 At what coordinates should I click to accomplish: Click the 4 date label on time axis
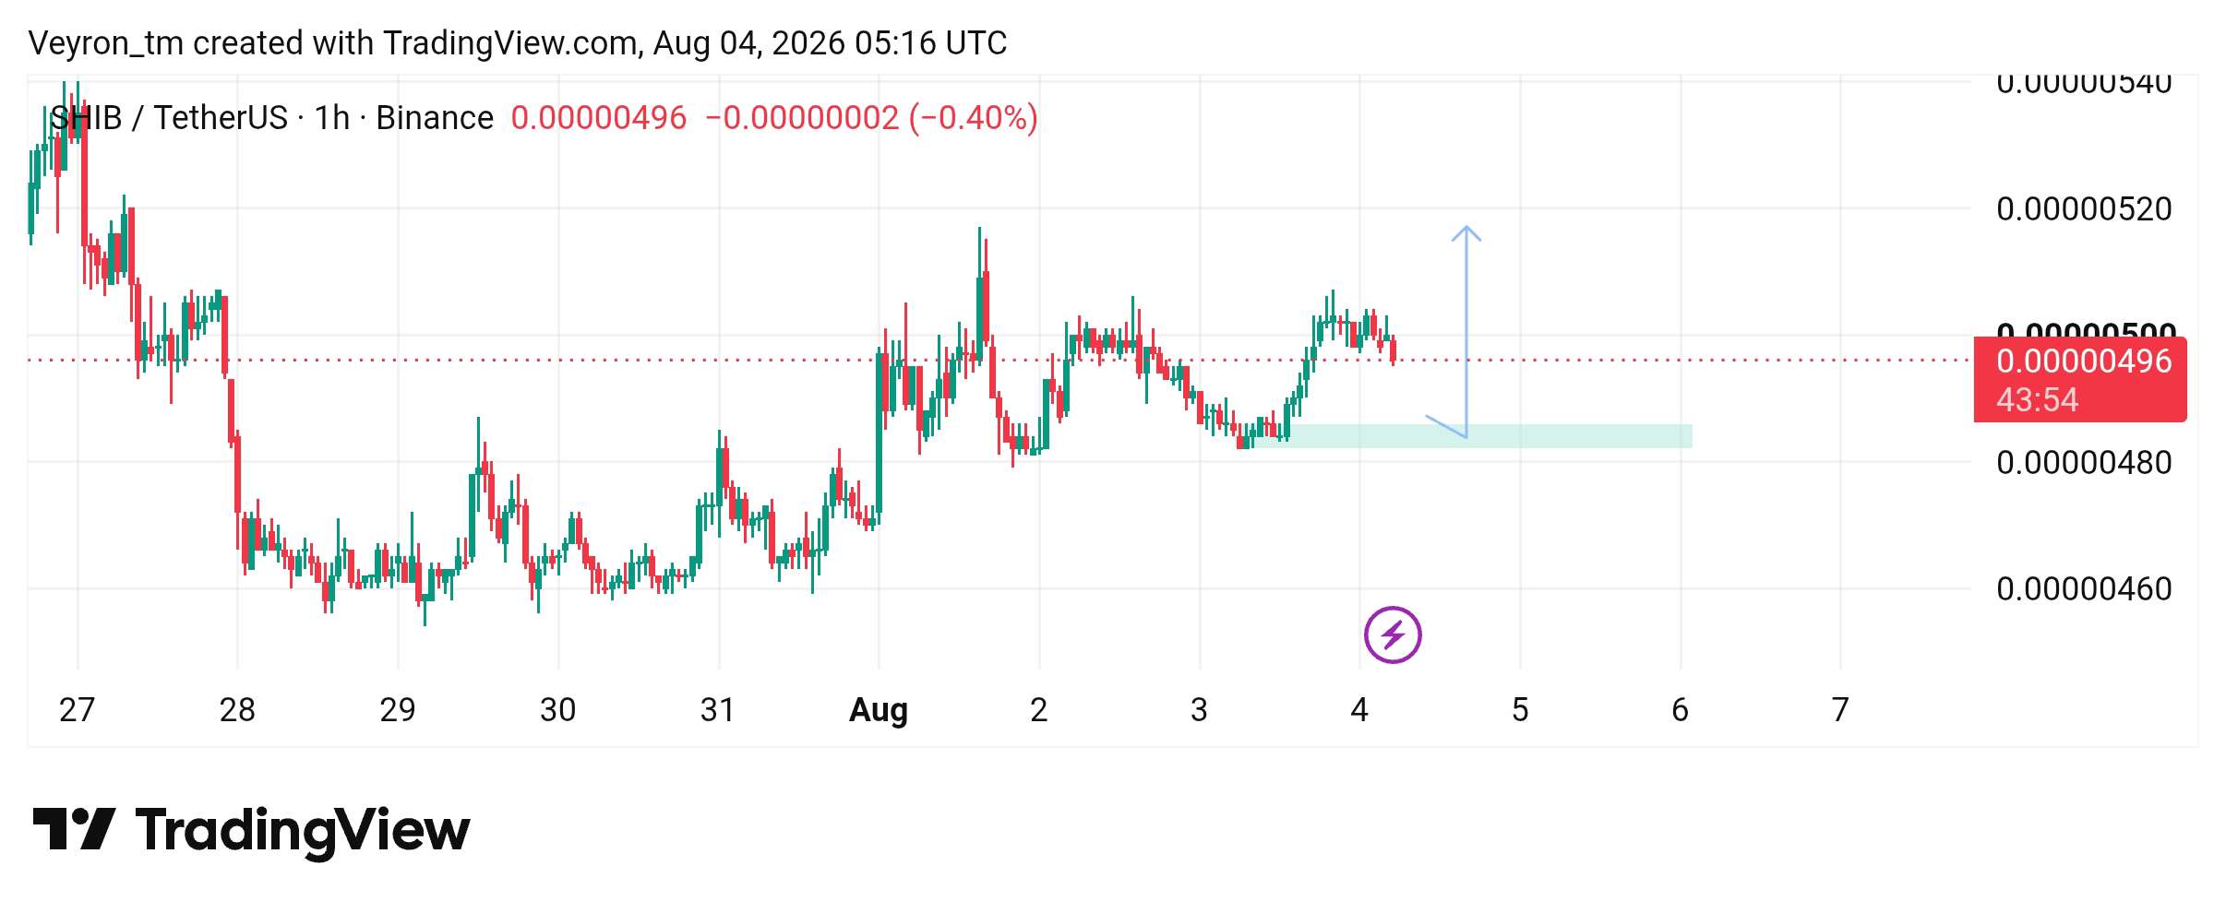click(x=1359, y=709)
